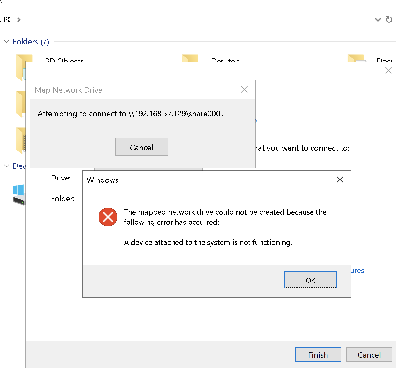Cancel the connection attempt to share000
The width and height of the screenshot is (396, 389).
[142, 147]
